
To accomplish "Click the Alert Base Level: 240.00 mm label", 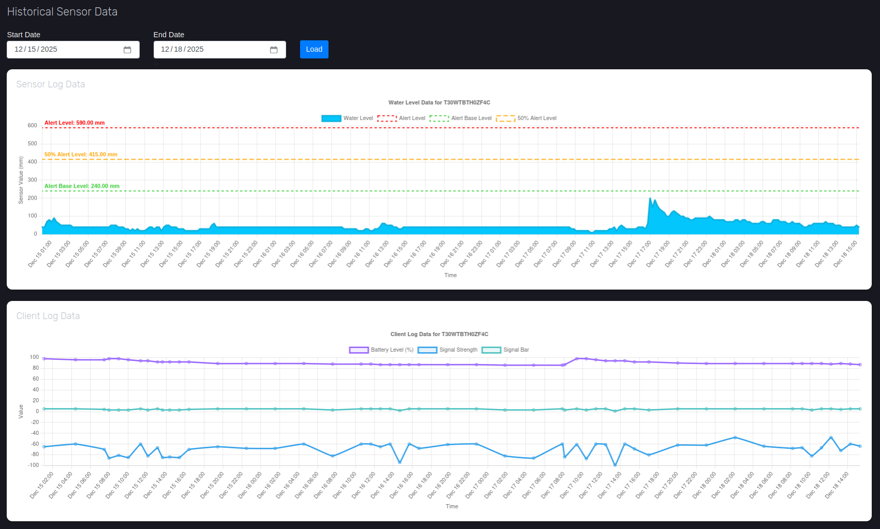I will 82,186.
